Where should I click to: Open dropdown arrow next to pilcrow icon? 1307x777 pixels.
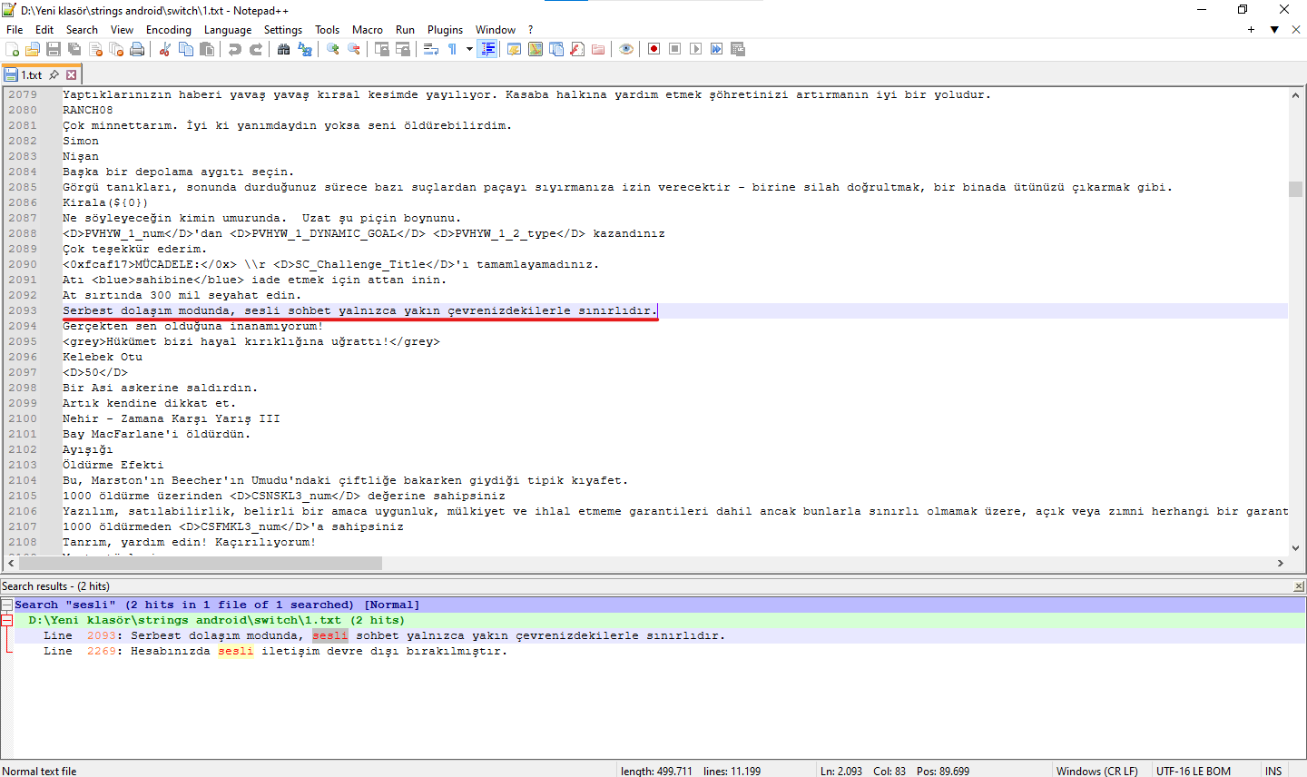(469, 49)
